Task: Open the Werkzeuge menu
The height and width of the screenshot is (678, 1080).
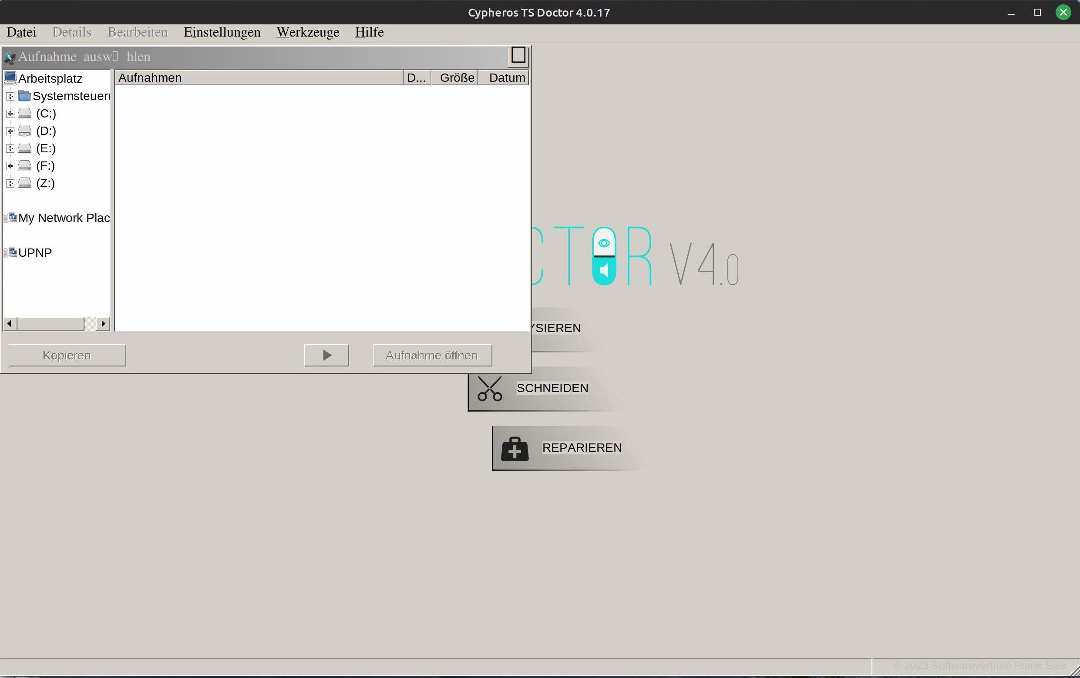Action: 308,32
